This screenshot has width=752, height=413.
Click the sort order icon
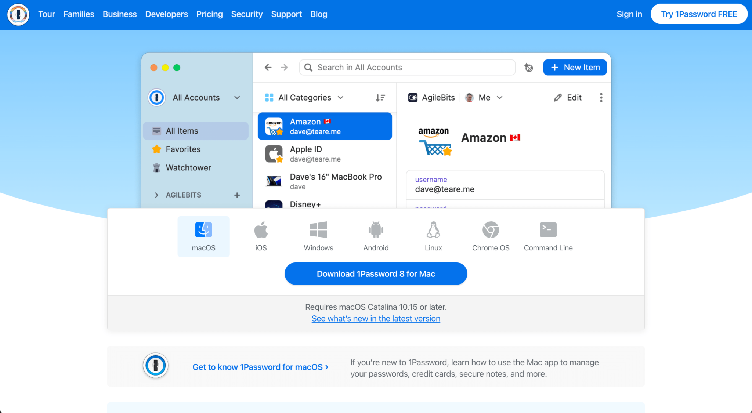[380, 98]
